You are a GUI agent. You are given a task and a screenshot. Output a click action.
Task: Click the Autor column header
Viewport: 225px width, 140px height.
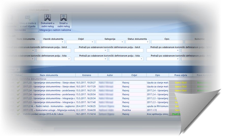110,75
